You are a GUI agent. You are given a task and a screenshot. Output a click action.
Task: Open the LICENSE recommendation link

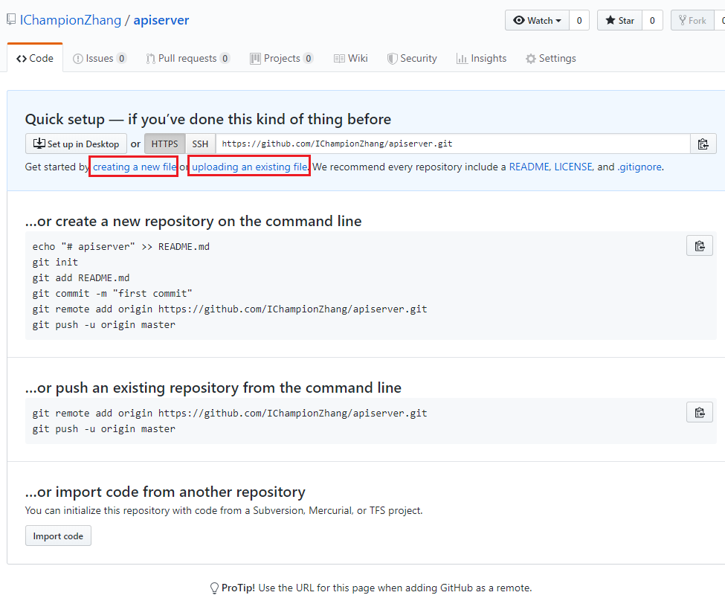coord(573,167)
